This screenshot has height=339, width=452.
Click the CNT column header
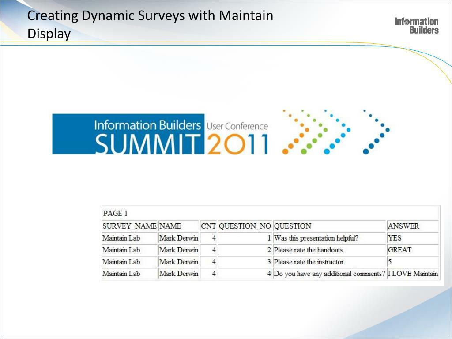[208, 226]
